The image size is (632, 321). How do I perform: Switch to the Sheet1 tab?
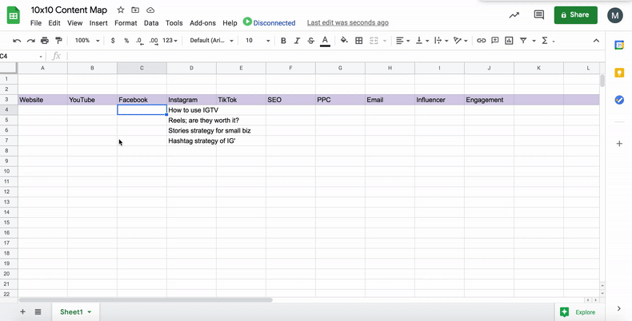72,311
